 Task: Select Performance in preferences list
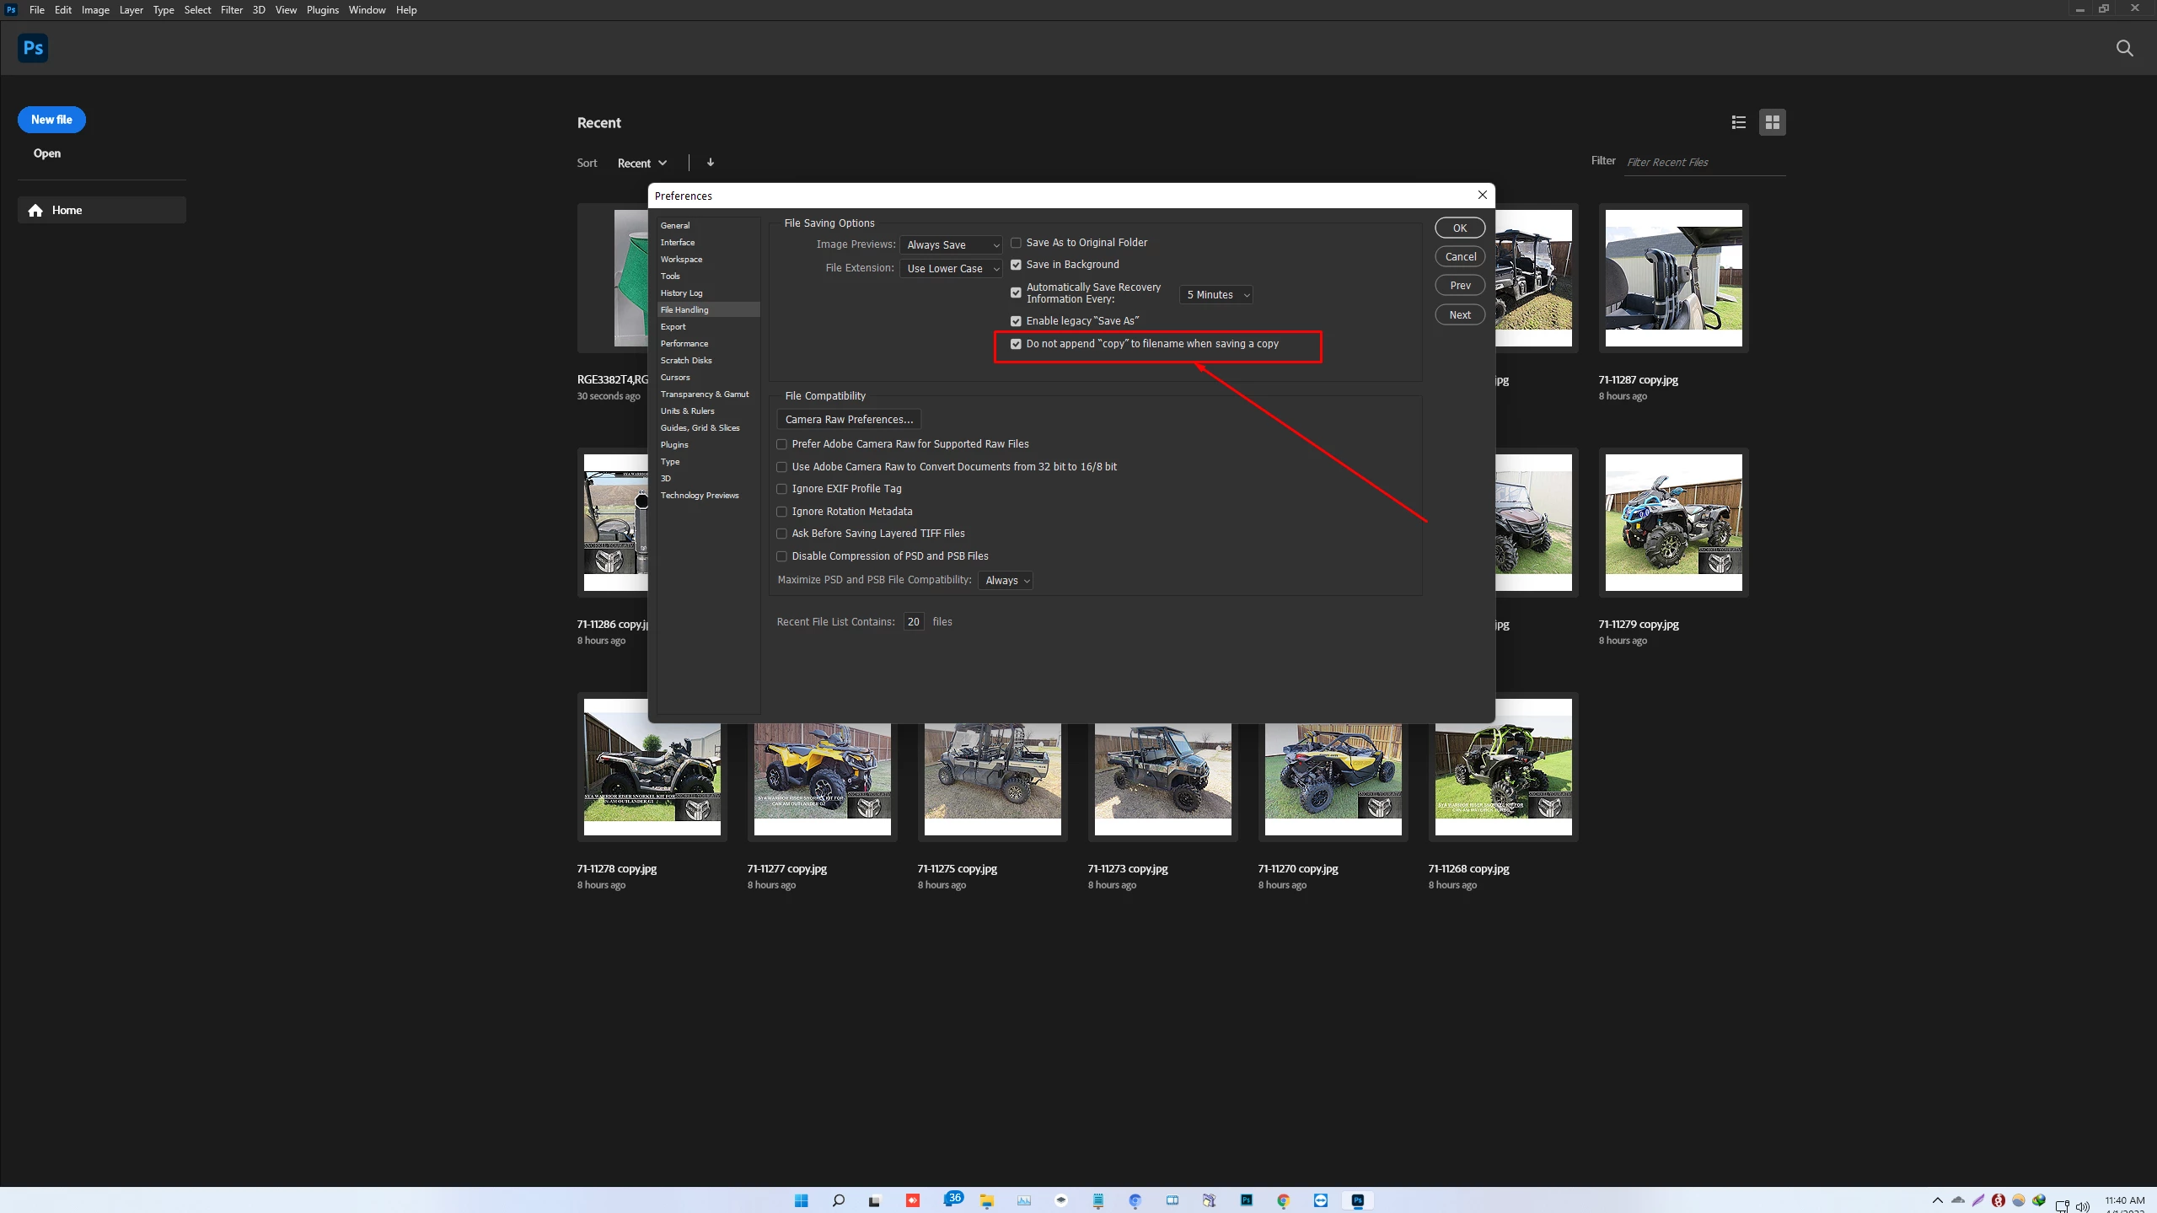point(684,344)
